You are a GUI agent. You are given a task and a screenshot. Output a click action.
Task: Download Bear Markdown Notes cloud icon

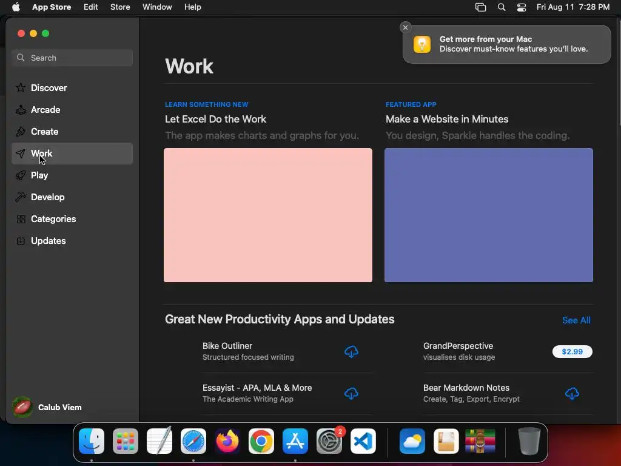[x=572, y=393]
